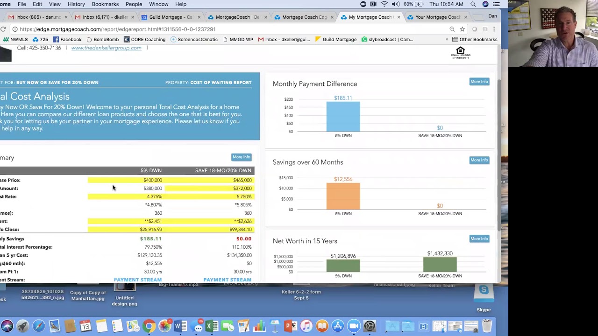Open iTunes from the dock

pyautogui.click(x=306, y=326)
